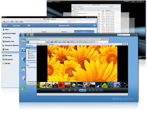Select red flower thumbnail in viewer strip
The width and height of the screenshot is (147, 118).
[x=61, y=85]
